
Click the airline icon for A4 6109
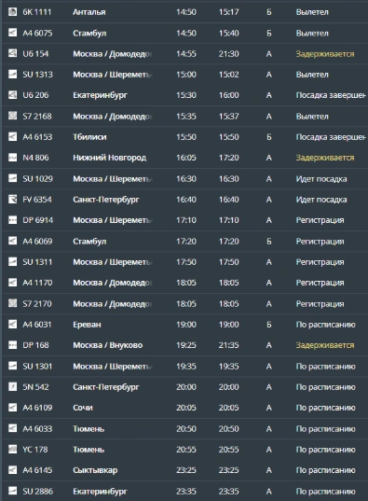tap(12, 408)
